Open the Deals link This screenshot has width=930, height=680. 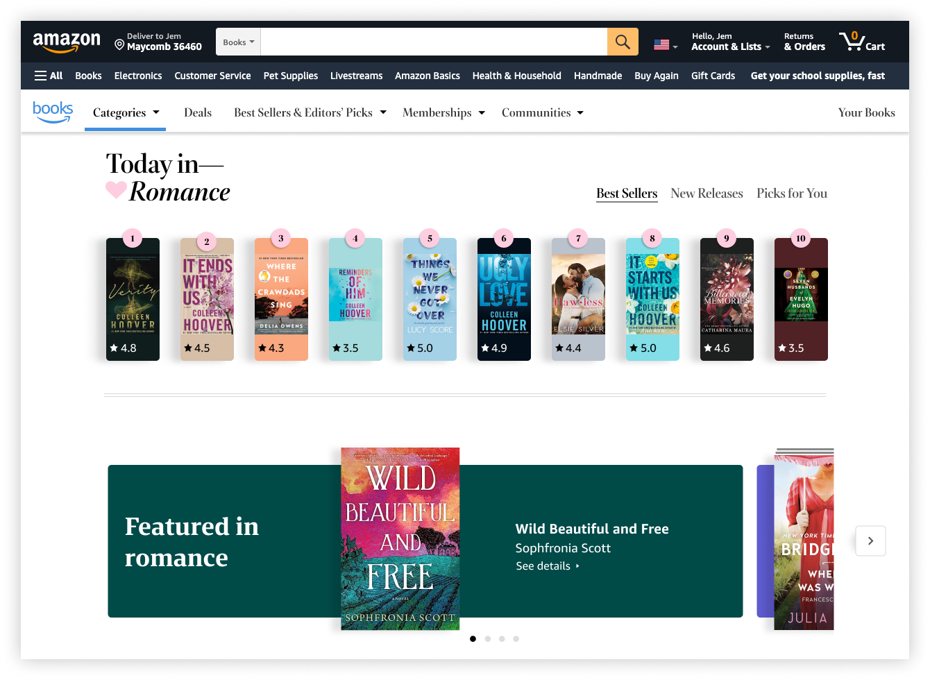click(x=198, y=112)
